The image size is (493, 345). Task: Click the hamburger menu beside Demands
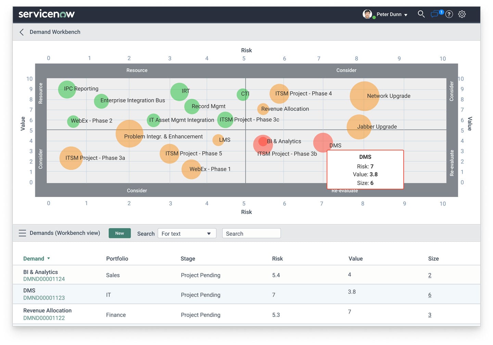pyautogui.click(x=22, y=233)
